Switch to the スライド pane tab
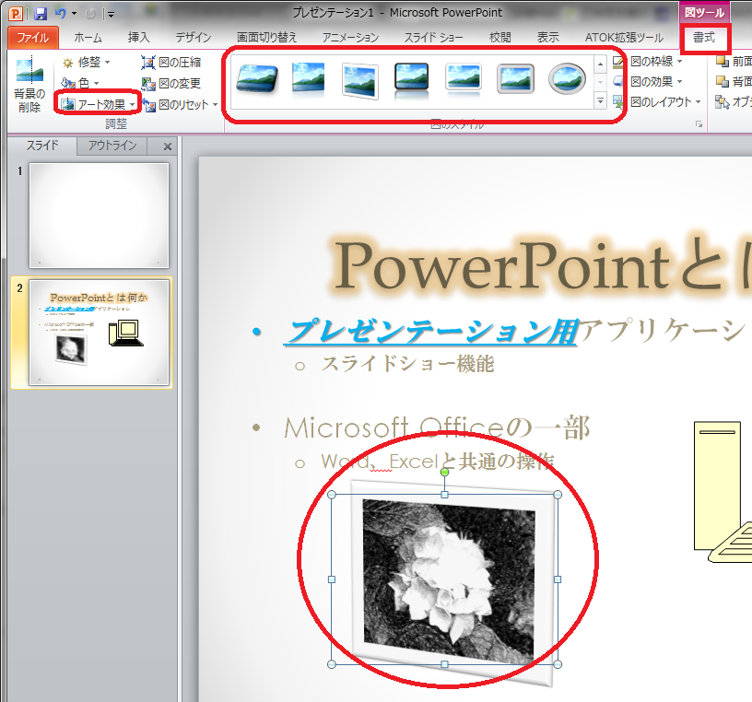 (x=42, y=146)
